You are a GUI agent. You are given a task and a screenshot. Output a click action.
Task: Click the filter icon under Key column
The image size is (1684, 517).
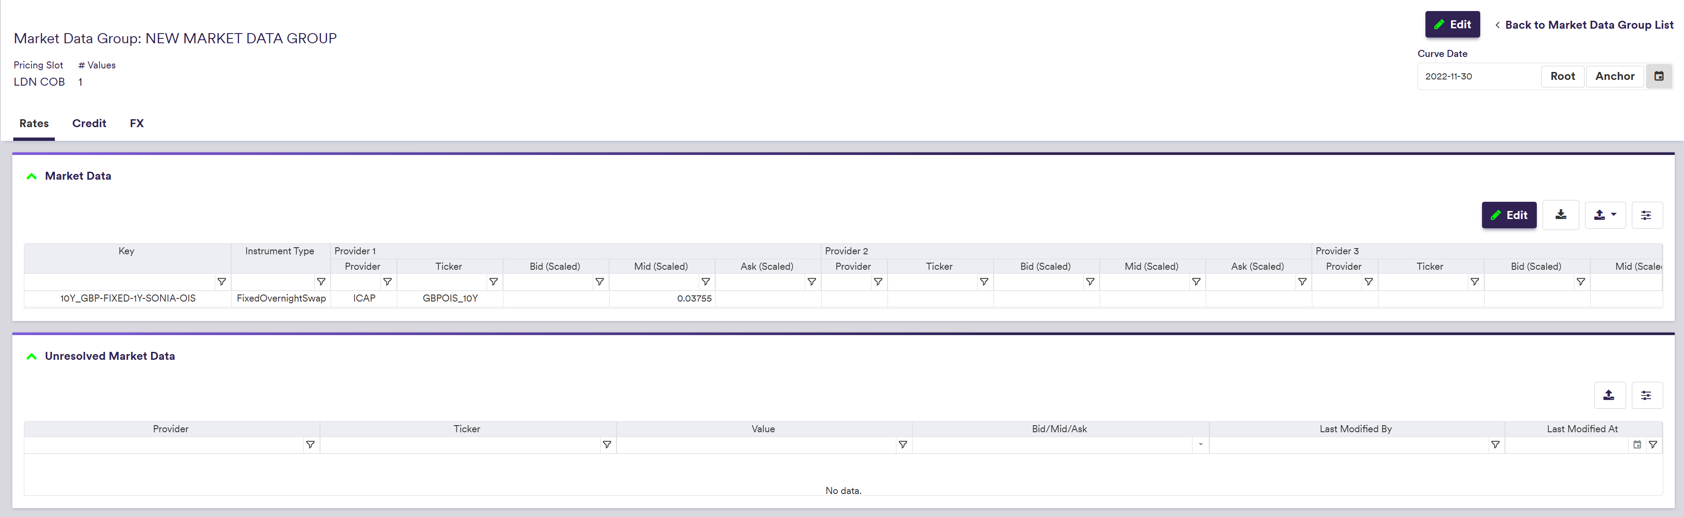click(221, 282)
